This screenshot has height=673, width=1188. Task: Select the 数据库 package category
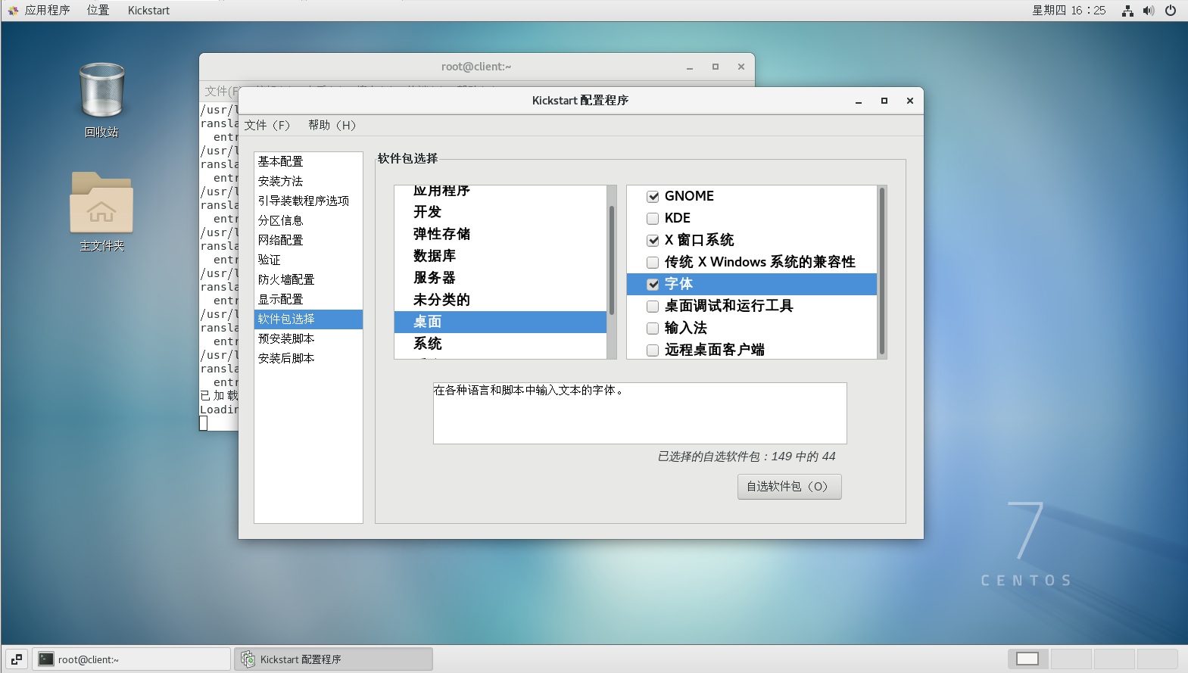(500, 257)
